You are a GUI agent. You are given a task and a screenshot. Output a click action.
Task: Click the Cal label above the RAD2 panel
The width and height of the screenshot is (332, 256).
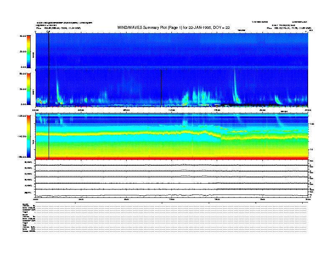48,32
